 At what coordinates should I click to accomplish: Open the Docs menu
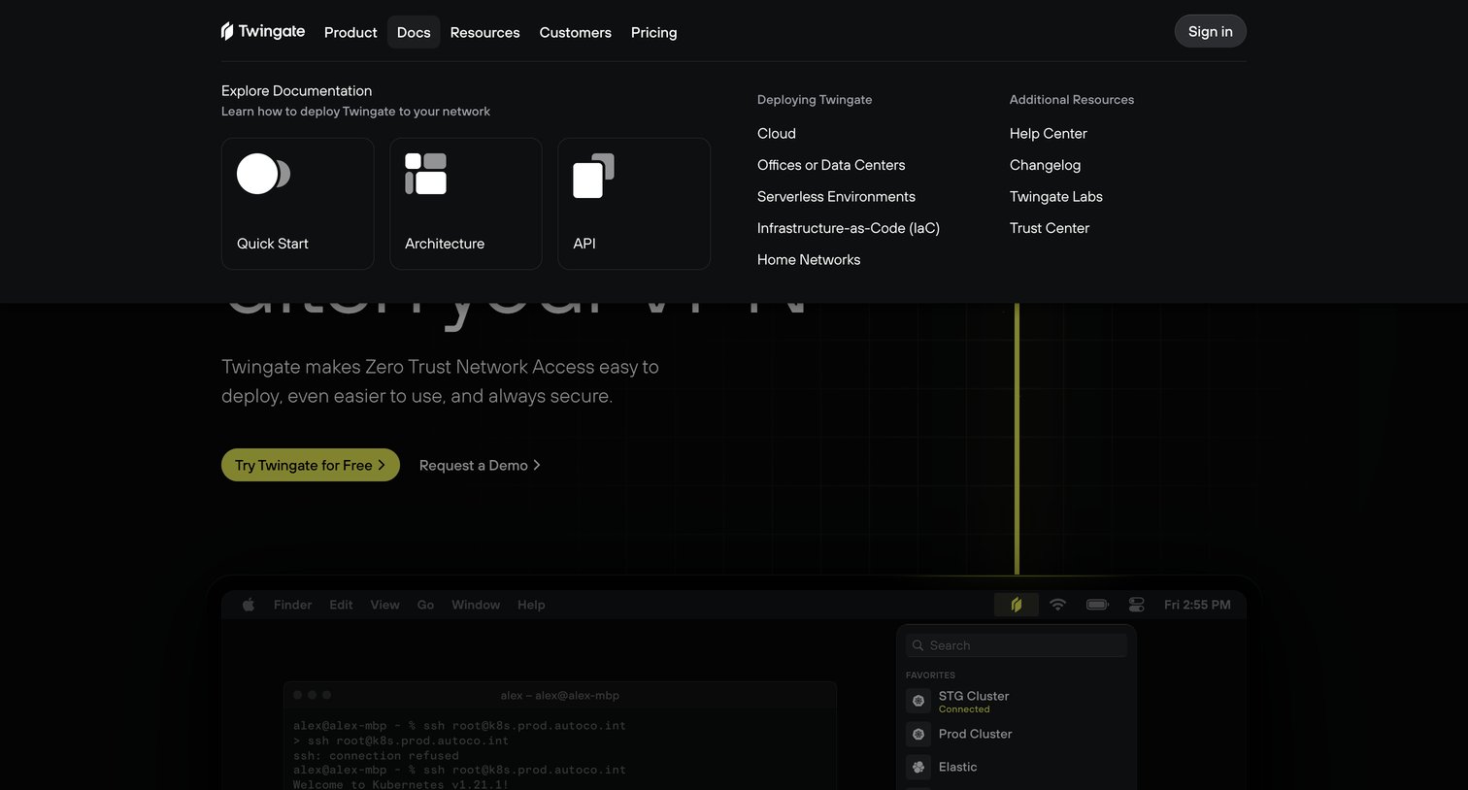[414, 32]
